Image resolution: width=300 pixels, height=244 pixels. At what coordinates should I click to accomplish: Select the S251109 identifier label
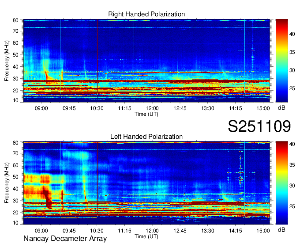[x=259, y=127]
